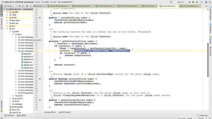Click the editor vertical scrollbar thumb
The width and height of the screenshot is (212, 119).
point(208,60)
